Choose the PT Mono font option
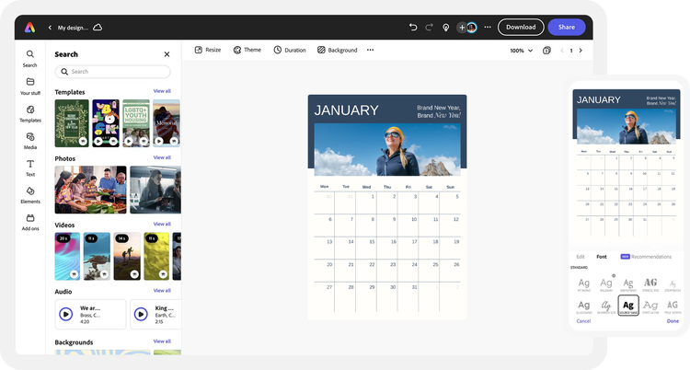Screen dimensions: 690x370 pos(584,284)
